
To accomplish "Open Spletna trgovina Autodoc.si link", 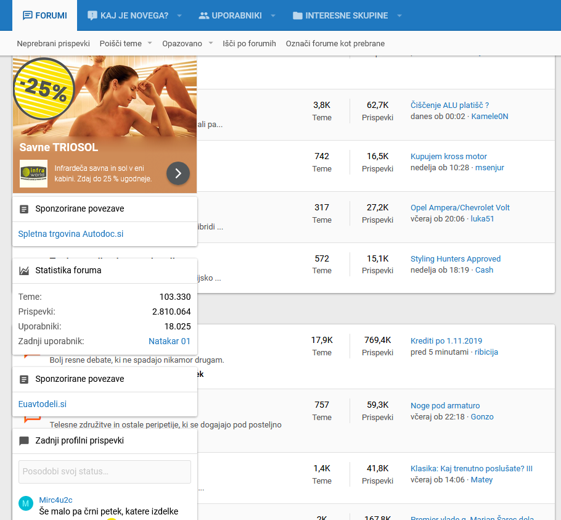I will pos(71,234).
